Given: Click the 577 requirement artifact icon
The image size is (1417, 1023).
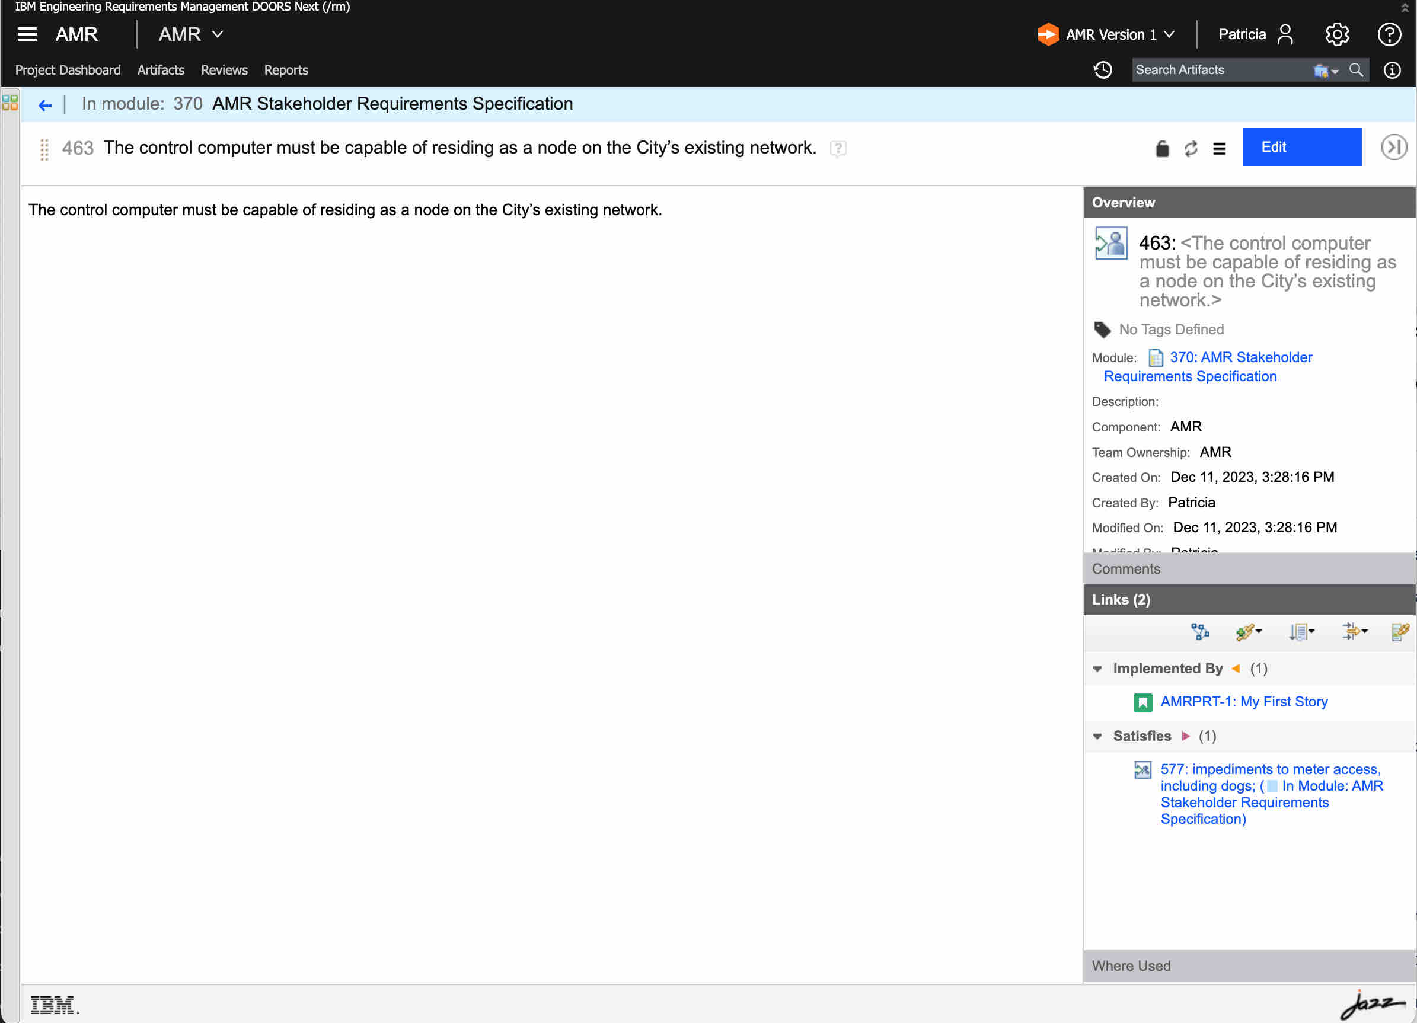Looking at the screenshot, I should [x=1142, y=769].
